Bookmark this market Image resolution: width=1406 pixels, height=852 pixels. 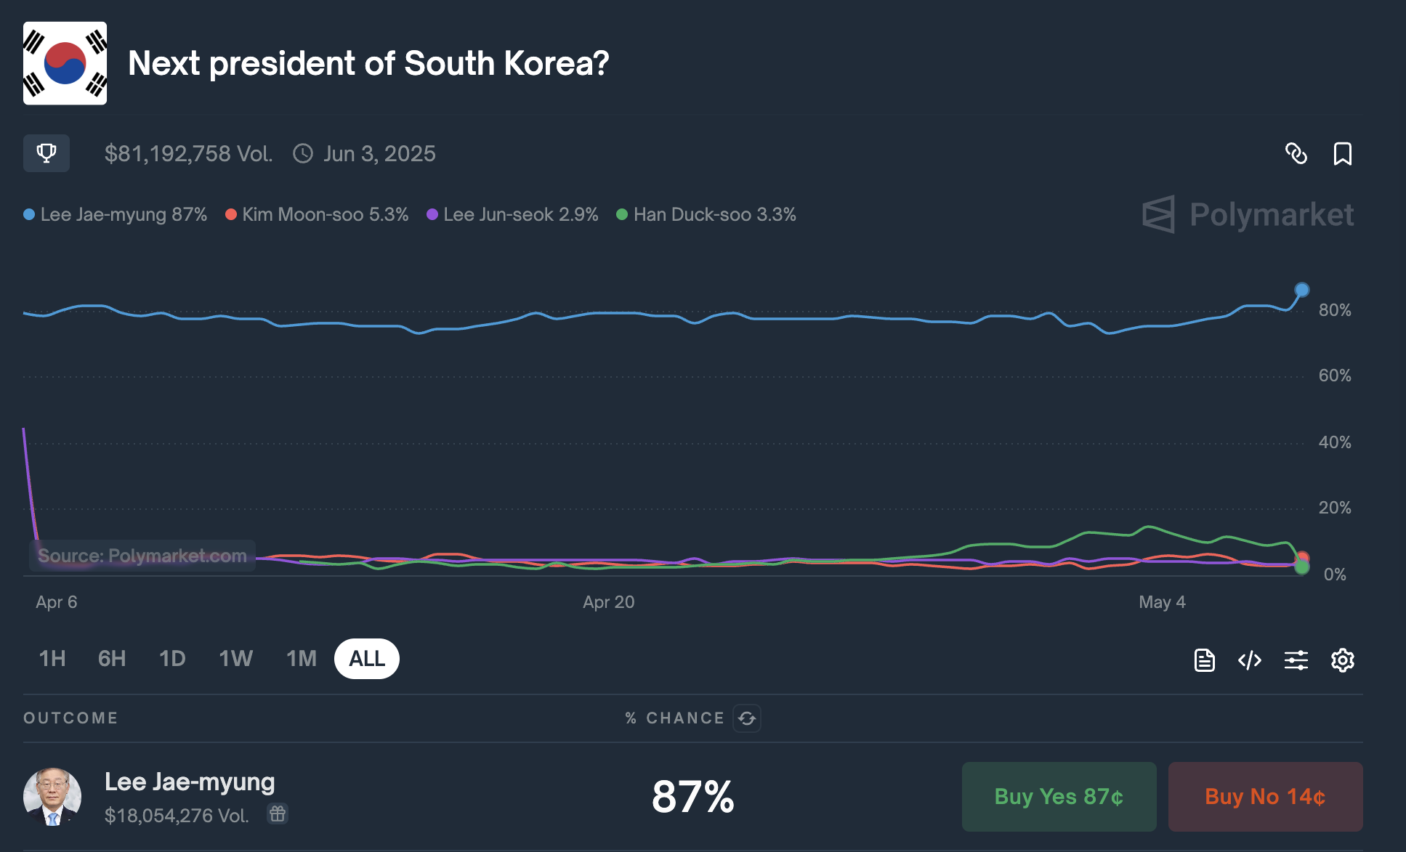(1343, 153)
